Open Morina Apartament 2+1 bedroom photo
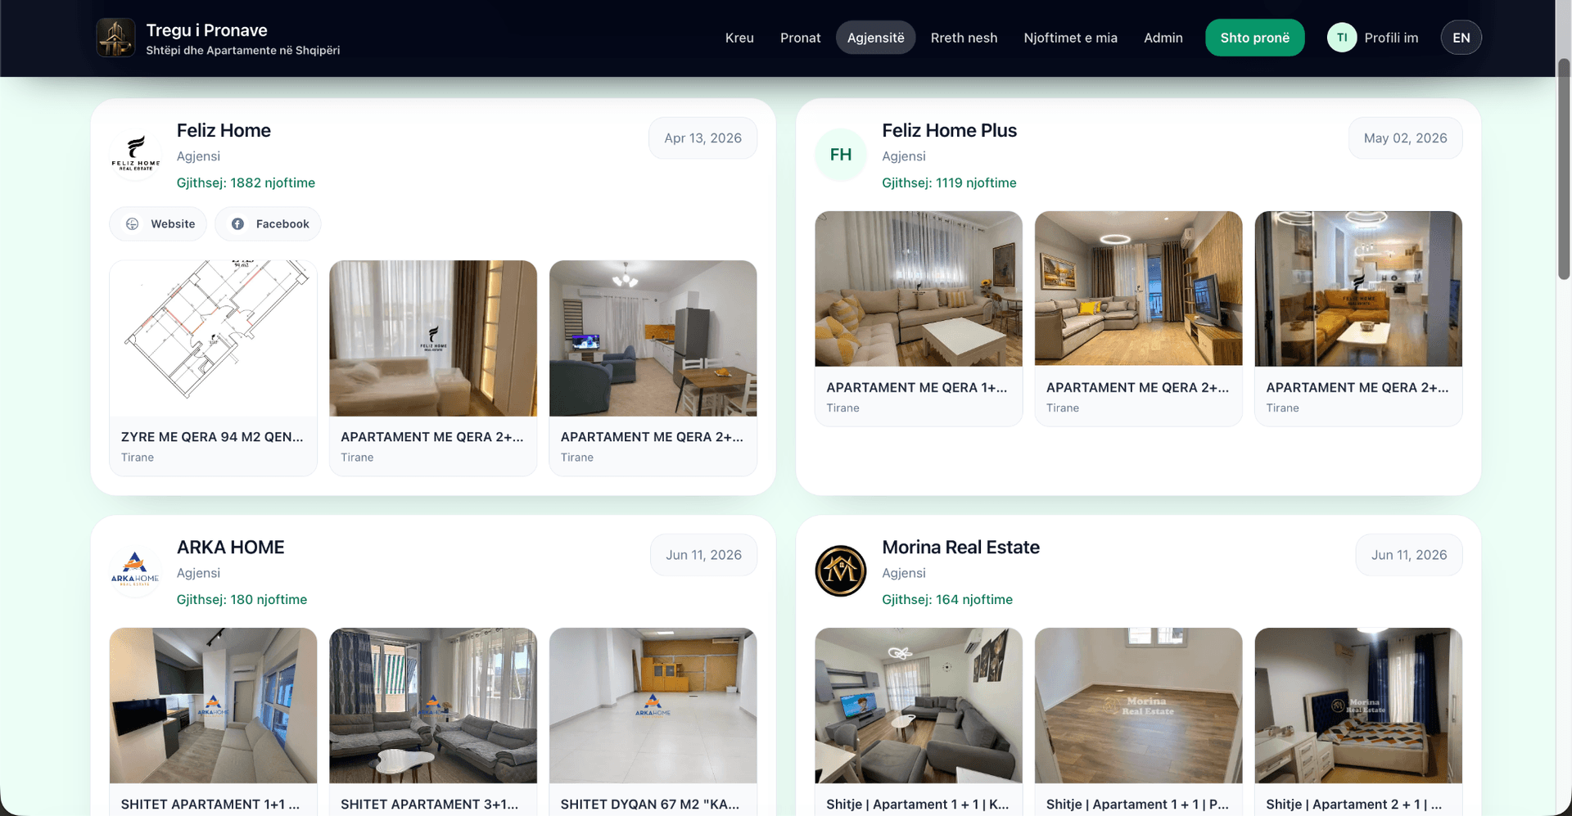The height and width of the screenshot is (816, 1572). click(x=1358, y=706)
